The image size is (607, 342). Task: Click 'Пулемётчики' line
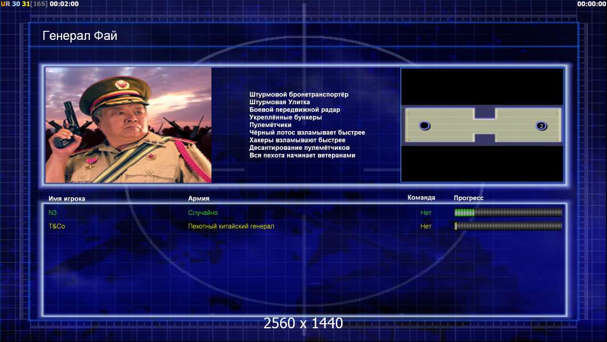(x=270, y=125)
